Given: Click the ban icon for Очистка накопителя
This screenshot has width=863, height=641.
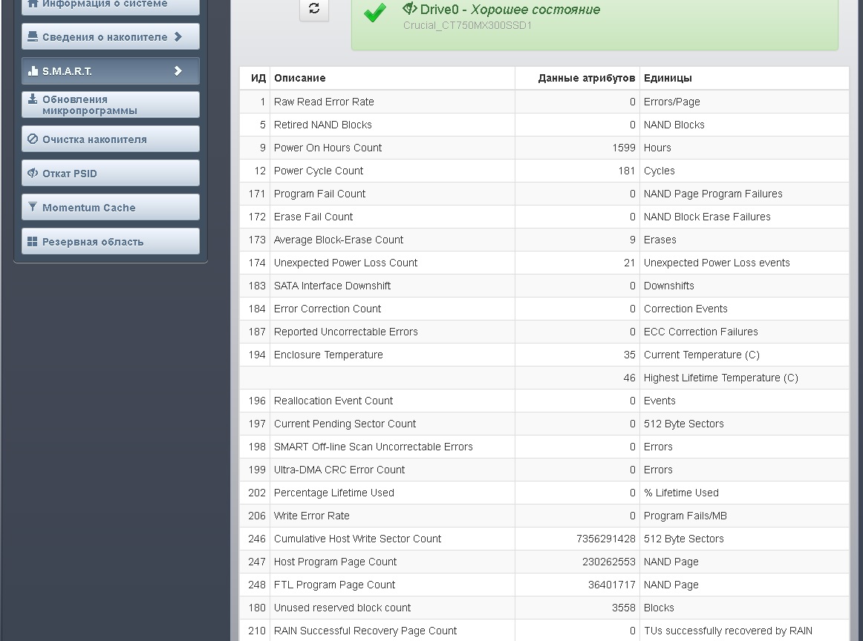Looking at the screenshot, I should pyautogui.click(x=33, y=139).
